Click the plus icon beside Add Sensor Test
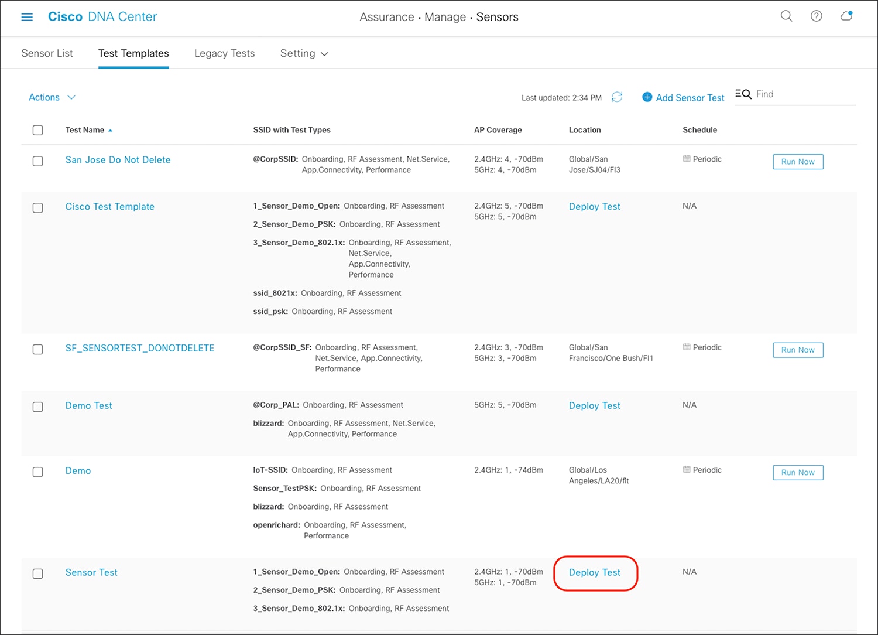The height and width of the screenshot is (635, 878). click(x=647, y=97)
